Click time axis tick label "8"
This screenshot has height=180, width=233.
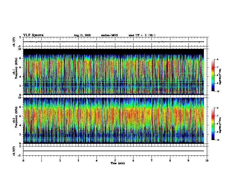pyautogui.click(x=170, y=161)
